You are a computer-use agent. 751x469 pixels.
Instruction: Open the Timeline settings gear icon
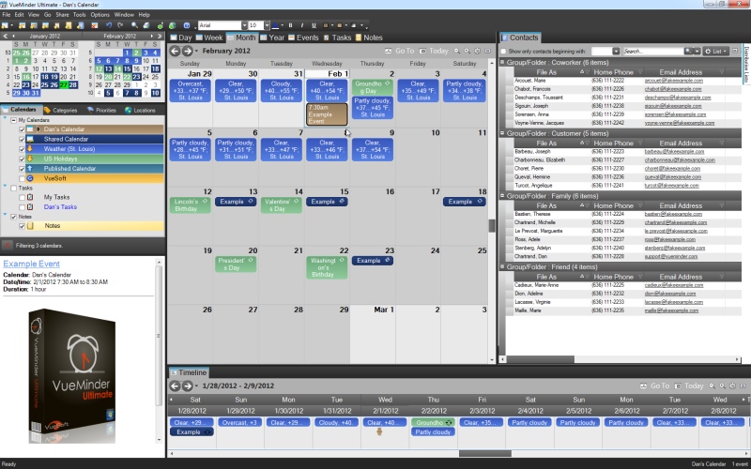coord(732,386)
